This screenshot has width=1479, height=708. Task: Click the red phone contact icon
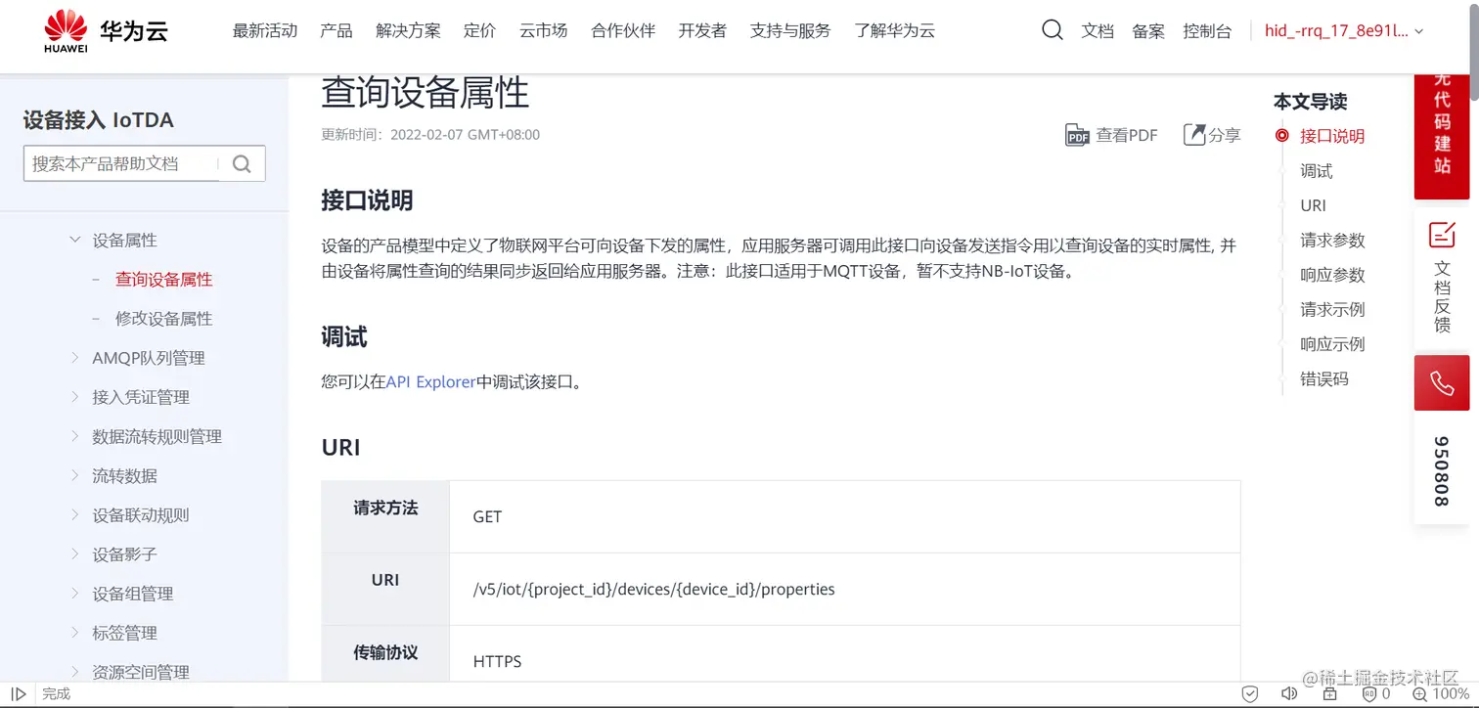[x=1442, y=382]
